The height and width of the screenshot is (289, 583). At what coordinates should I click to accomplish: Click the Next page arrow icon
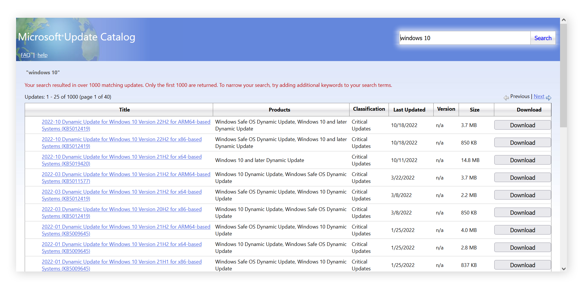[548, 98]
